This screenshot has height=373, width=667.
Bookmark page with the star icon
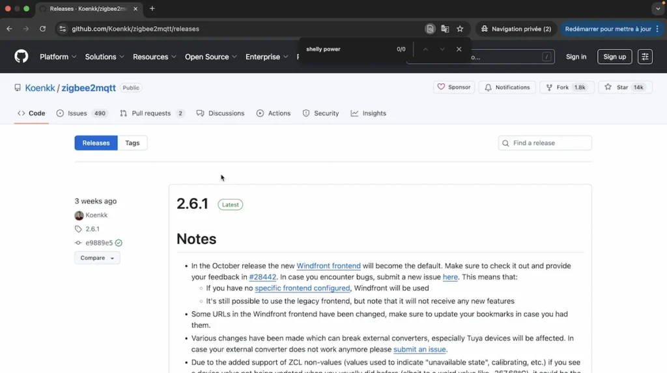460,29
